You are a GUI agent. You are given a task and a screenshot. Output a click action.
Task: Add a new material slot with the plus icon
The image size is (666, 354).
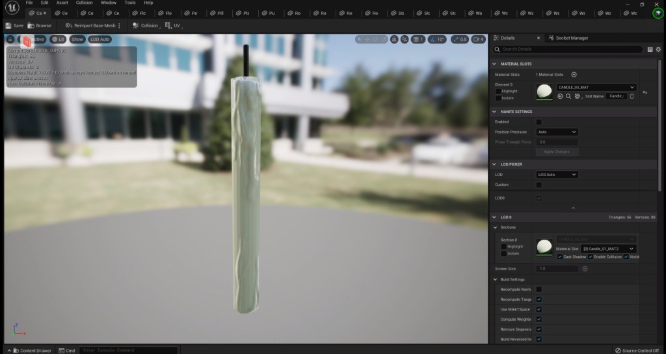(574, 75)
